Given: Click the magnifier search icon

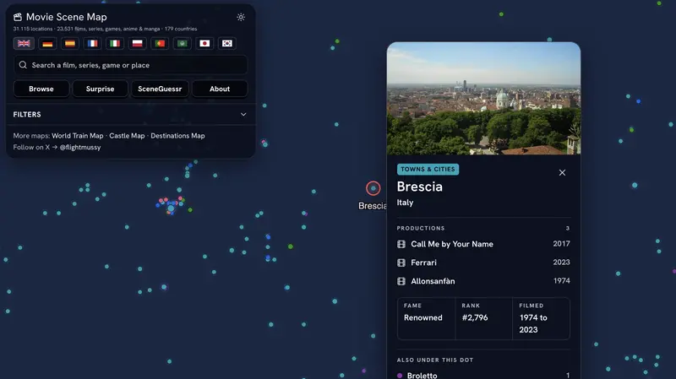Looking at the screenshot, I should click(x=23, y=65).
